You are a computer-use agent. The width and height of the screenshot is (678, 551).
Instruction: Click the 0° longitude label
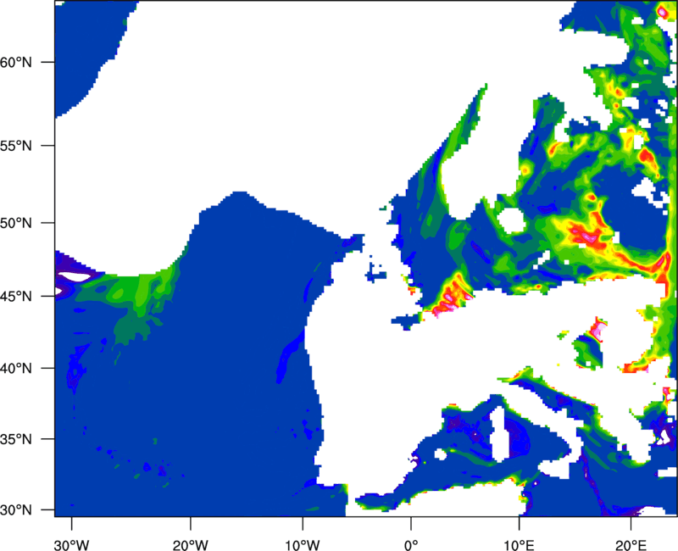pyautogui.click(x=411, y=545)
